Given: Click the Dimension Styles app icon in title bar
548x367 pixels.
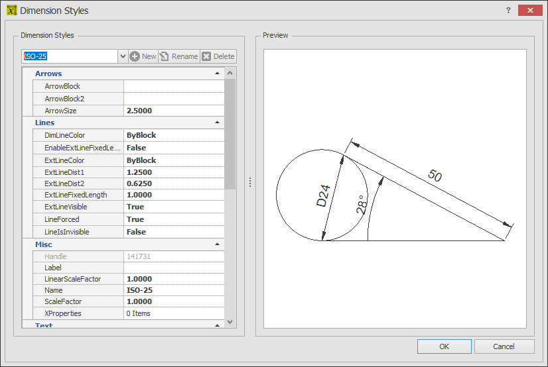Looking at the screenshot, I should [x=11, y=10].
